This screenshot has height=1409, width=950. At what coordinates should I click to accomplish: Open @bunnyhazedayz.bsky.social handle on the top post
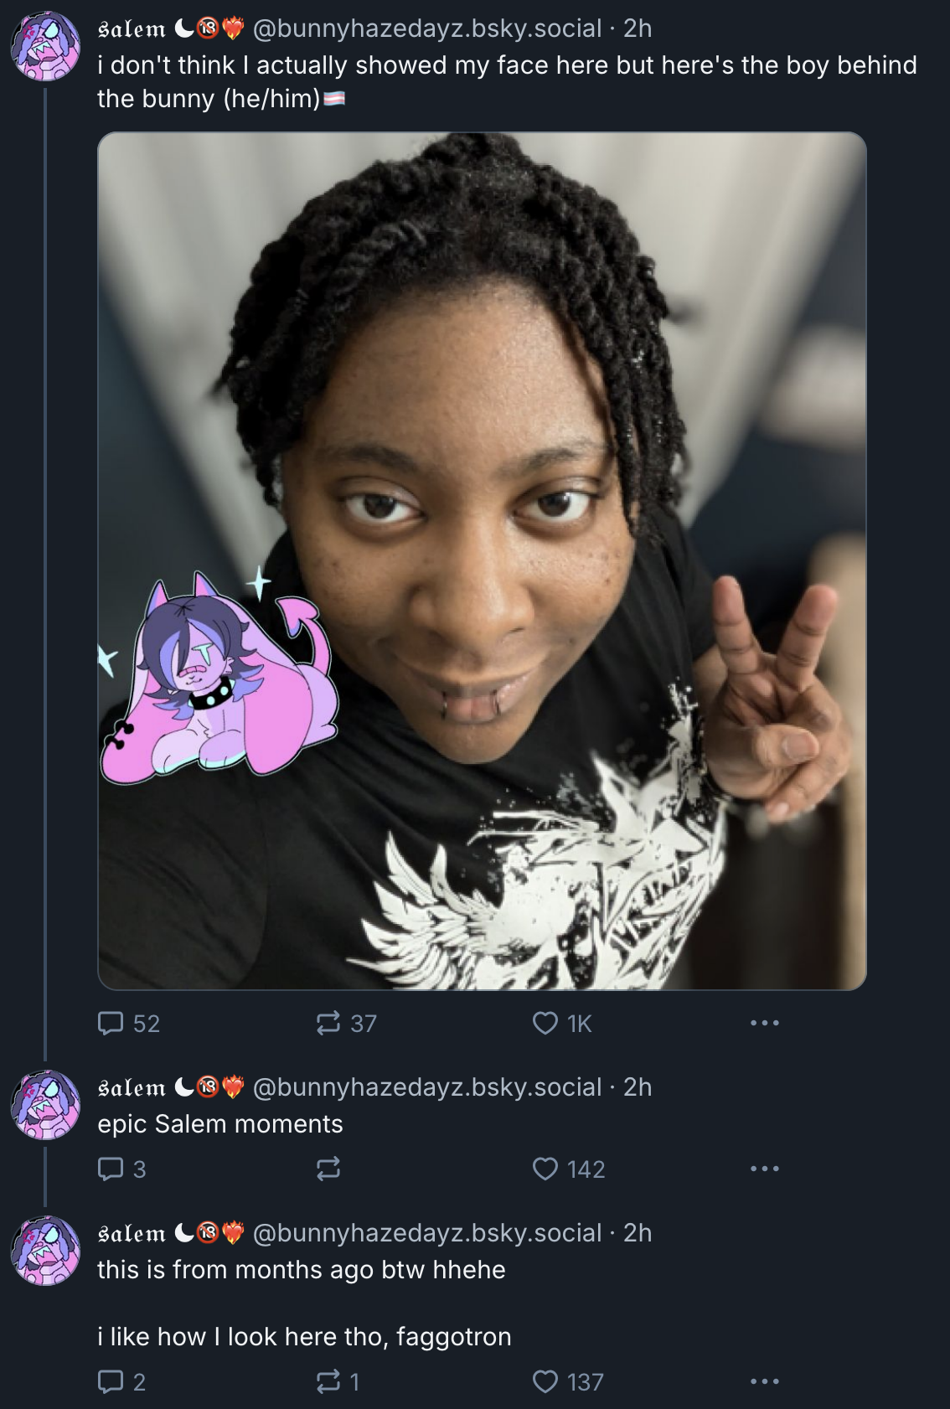click(x=427, y=28)
